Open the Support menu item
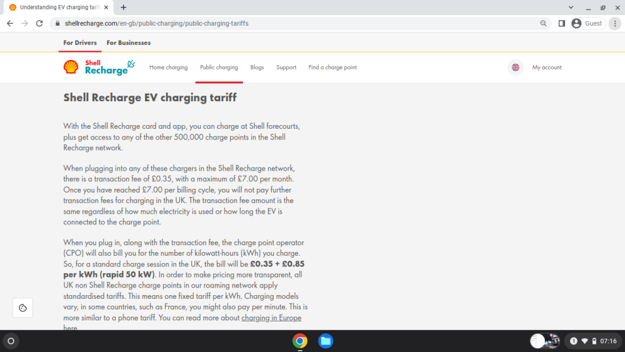 (x=286, y=68)
